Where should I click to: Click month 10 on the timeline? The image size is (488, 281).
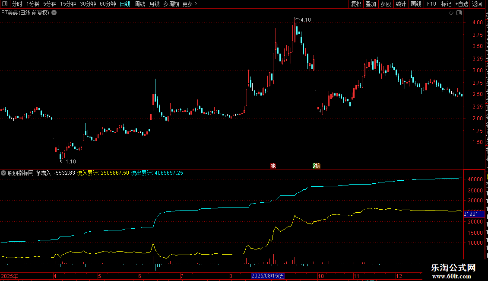coord(321,276)
